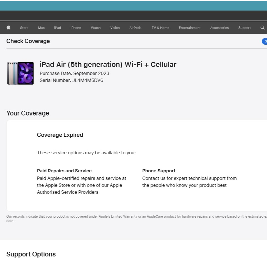
Task: Click the blue button beside Check Coverage
Action: 265,41
